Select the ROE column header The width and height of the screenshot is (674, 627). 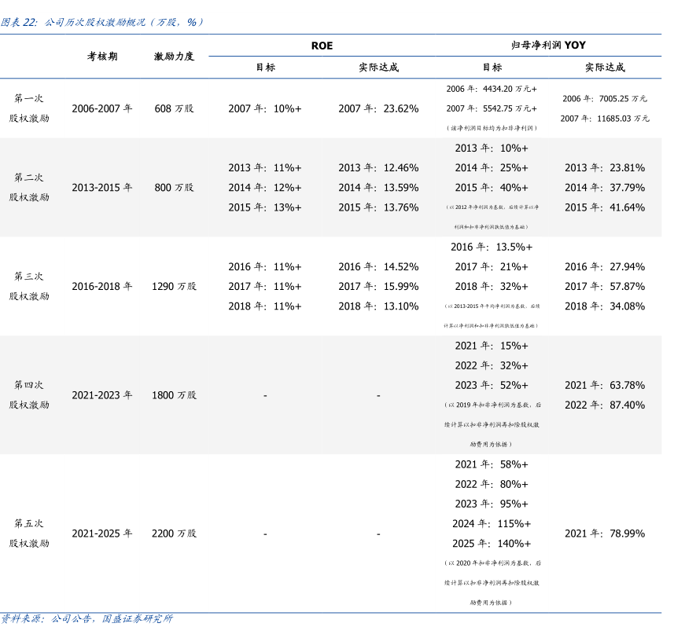tap(322, 46)
